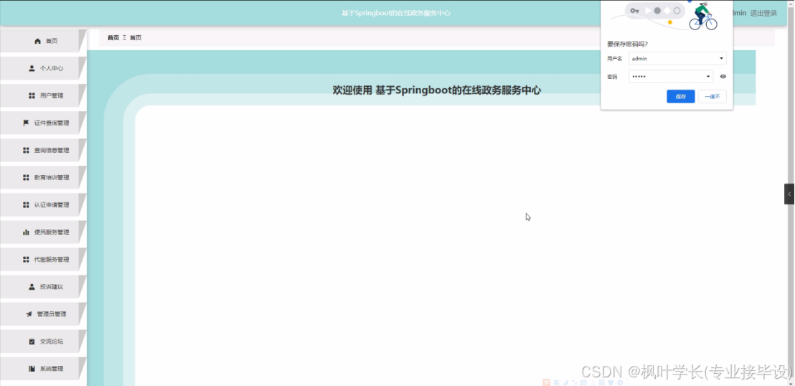The width and height of the screenshot is (795, 386).
Task: Click the password input field
Action: [671, 77]
